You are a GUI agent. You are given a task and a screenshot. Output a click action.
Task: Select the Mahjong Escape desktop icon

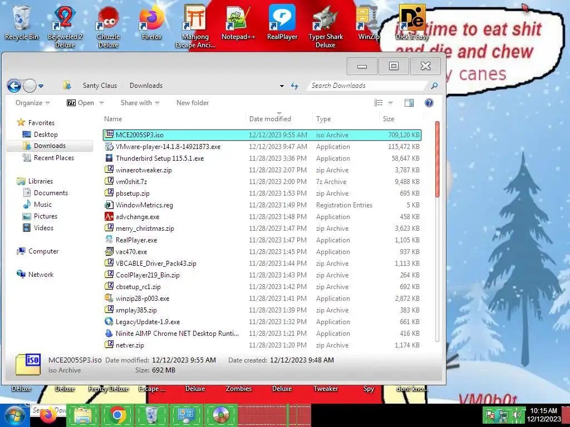pyautogui.click(x=195, y=27)
